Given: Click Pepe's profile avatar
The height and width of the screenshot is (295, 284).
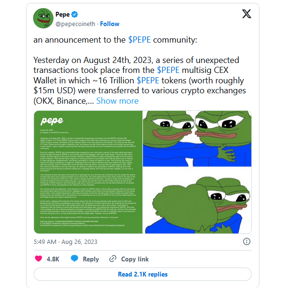Looking at the screenshot, I should (x=43, y=18).
